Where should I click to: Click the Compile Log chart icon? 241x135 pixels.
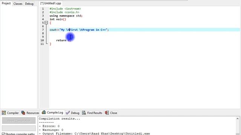[x=44, y=112]
